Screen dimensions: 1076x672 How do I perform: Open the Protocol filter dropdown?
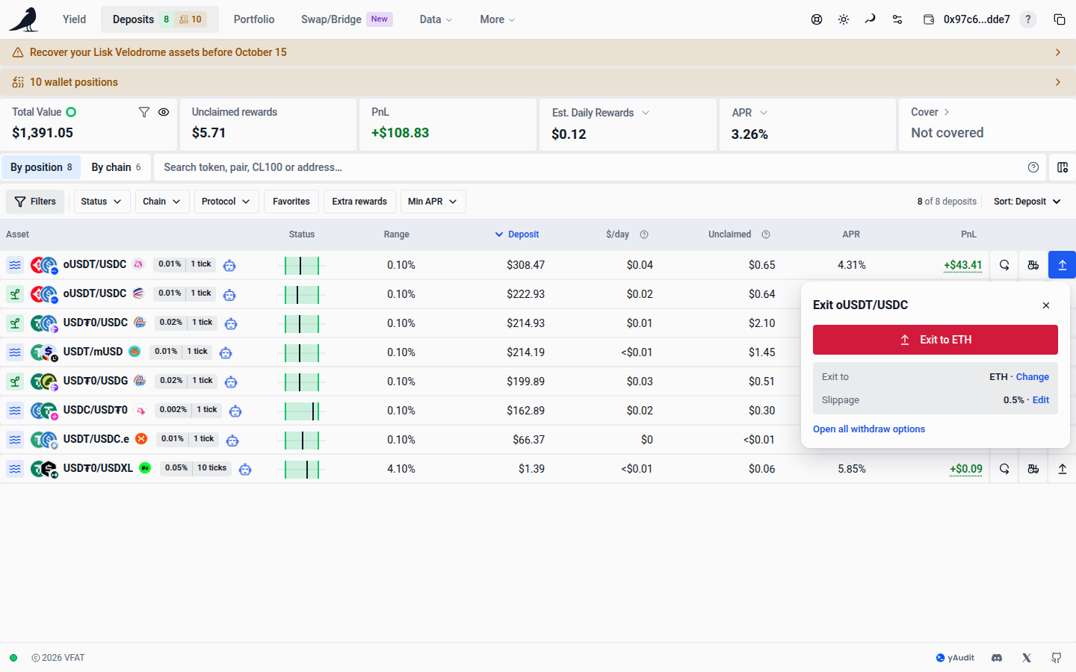(x=226, y=202)
